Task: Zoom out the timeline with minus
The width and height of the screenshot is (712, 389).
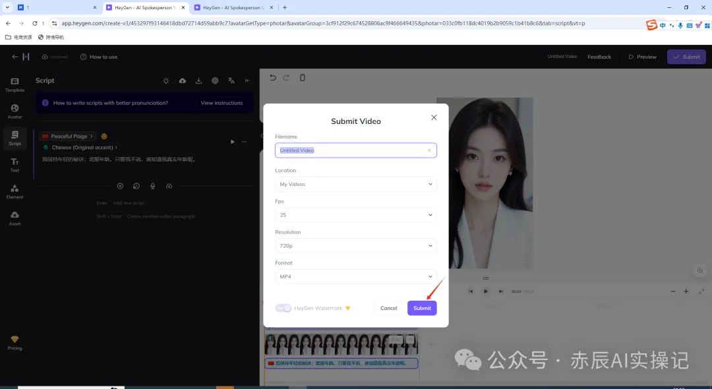Action: pos(673,291)
